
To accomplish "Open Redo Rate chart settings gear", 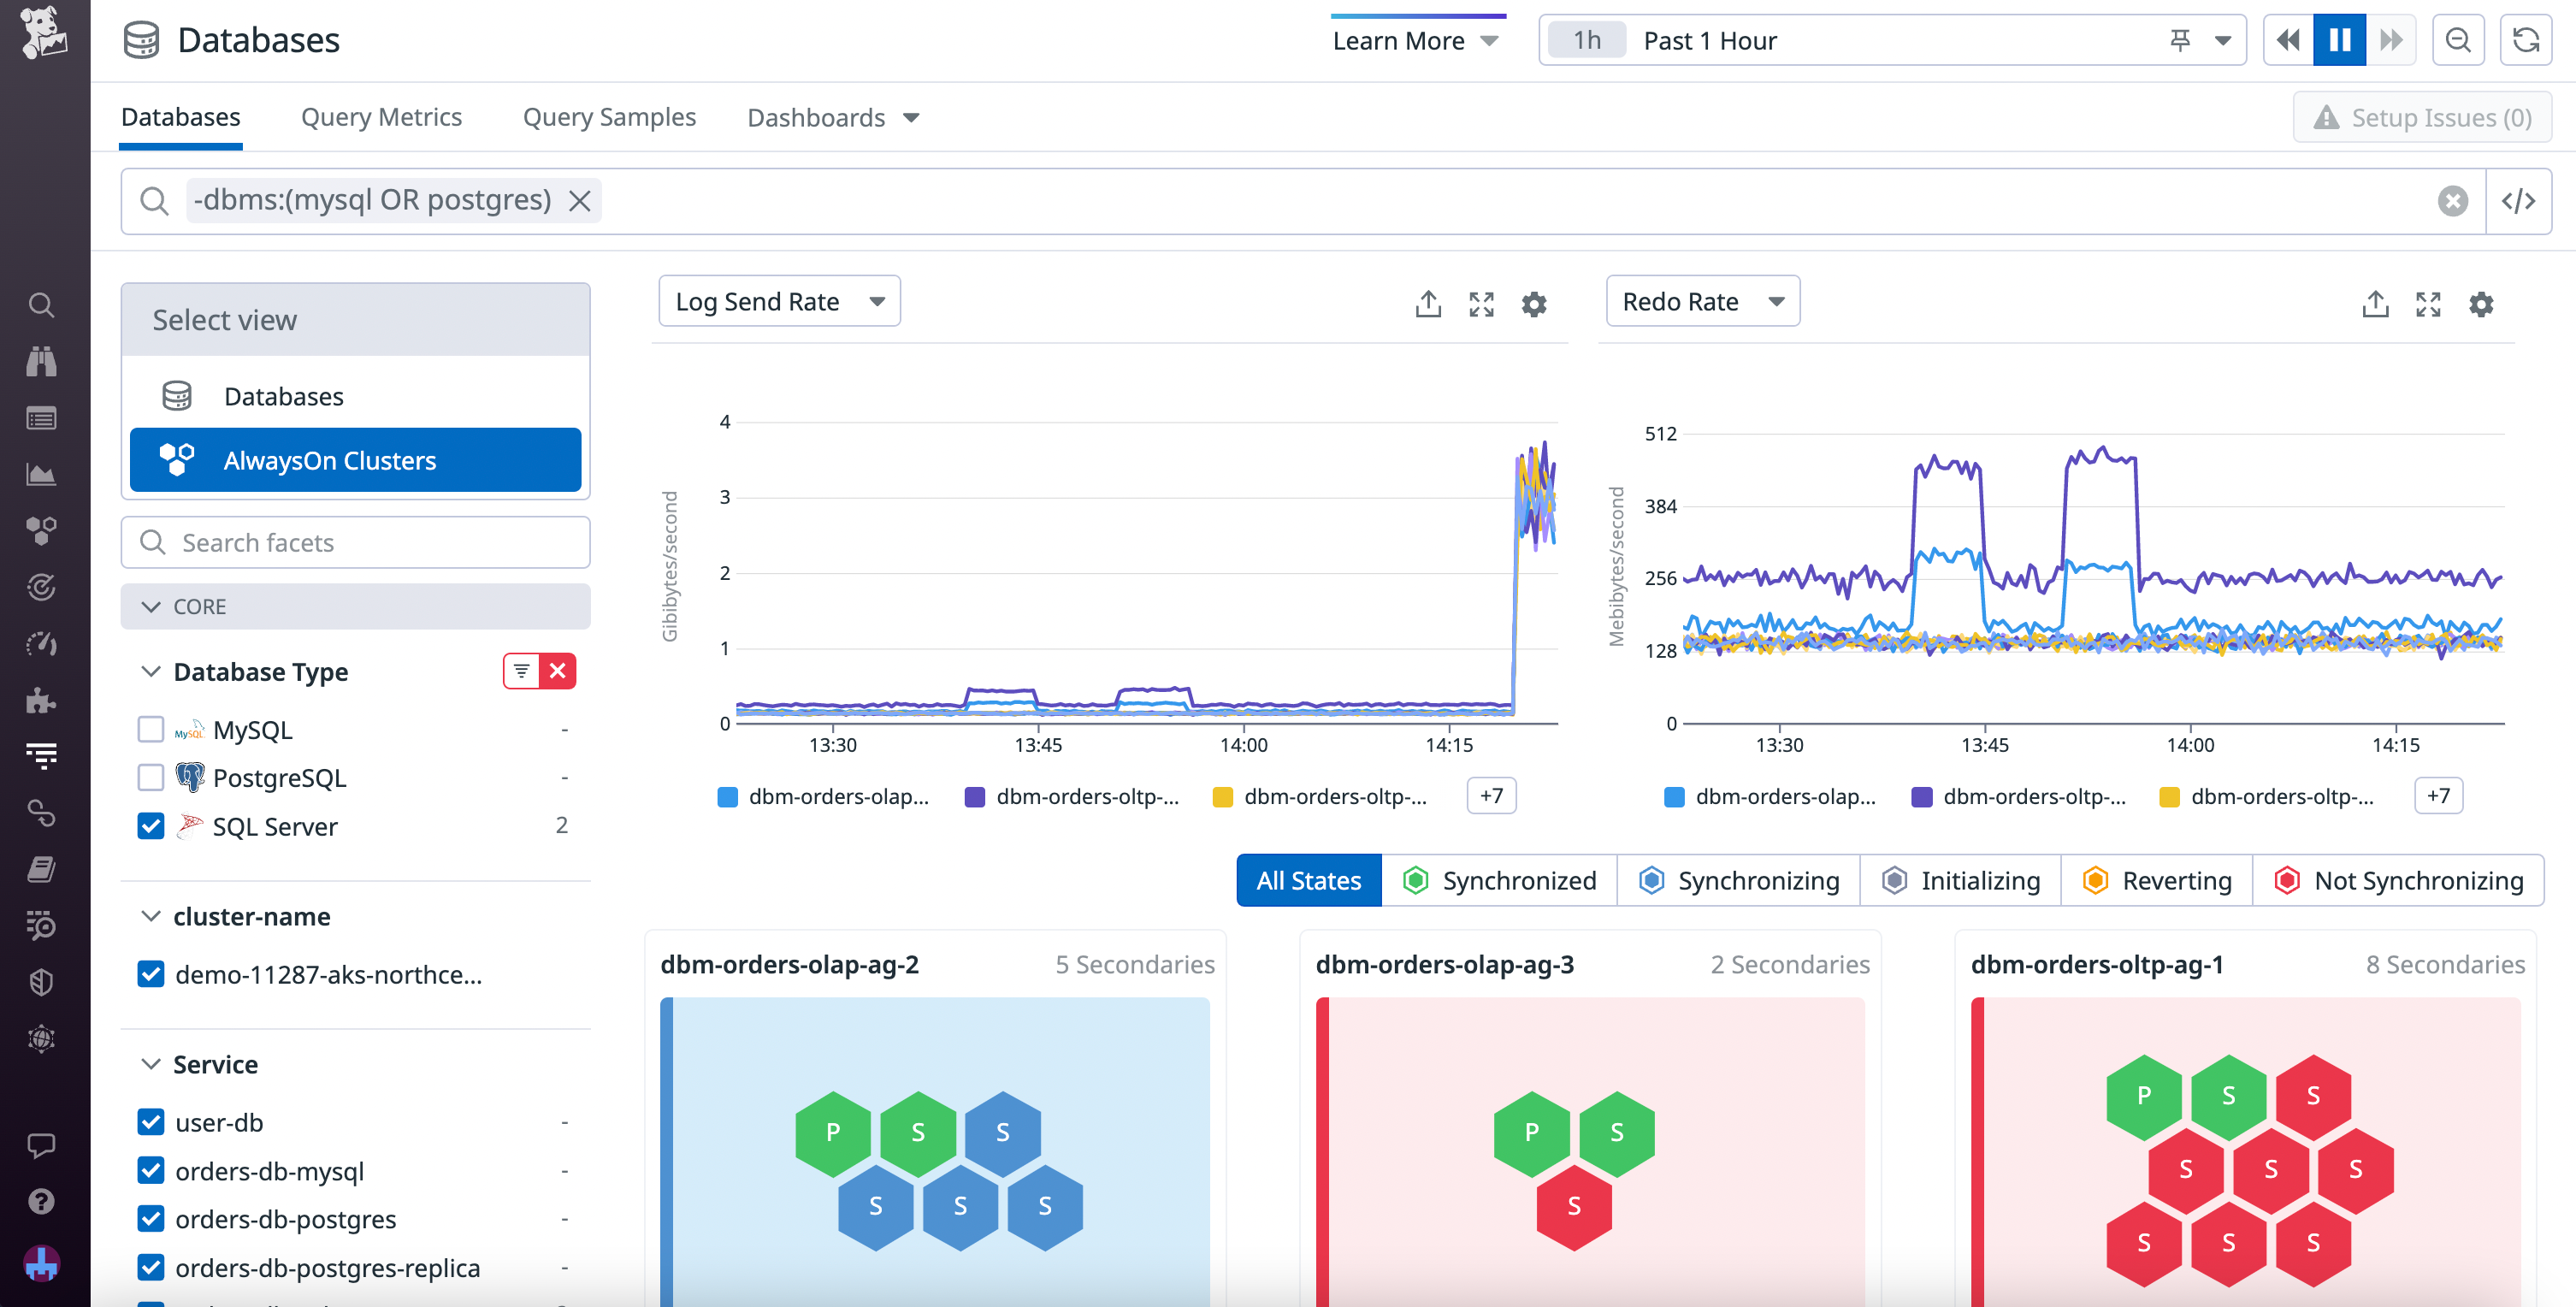I will [x=2481, y=304].
